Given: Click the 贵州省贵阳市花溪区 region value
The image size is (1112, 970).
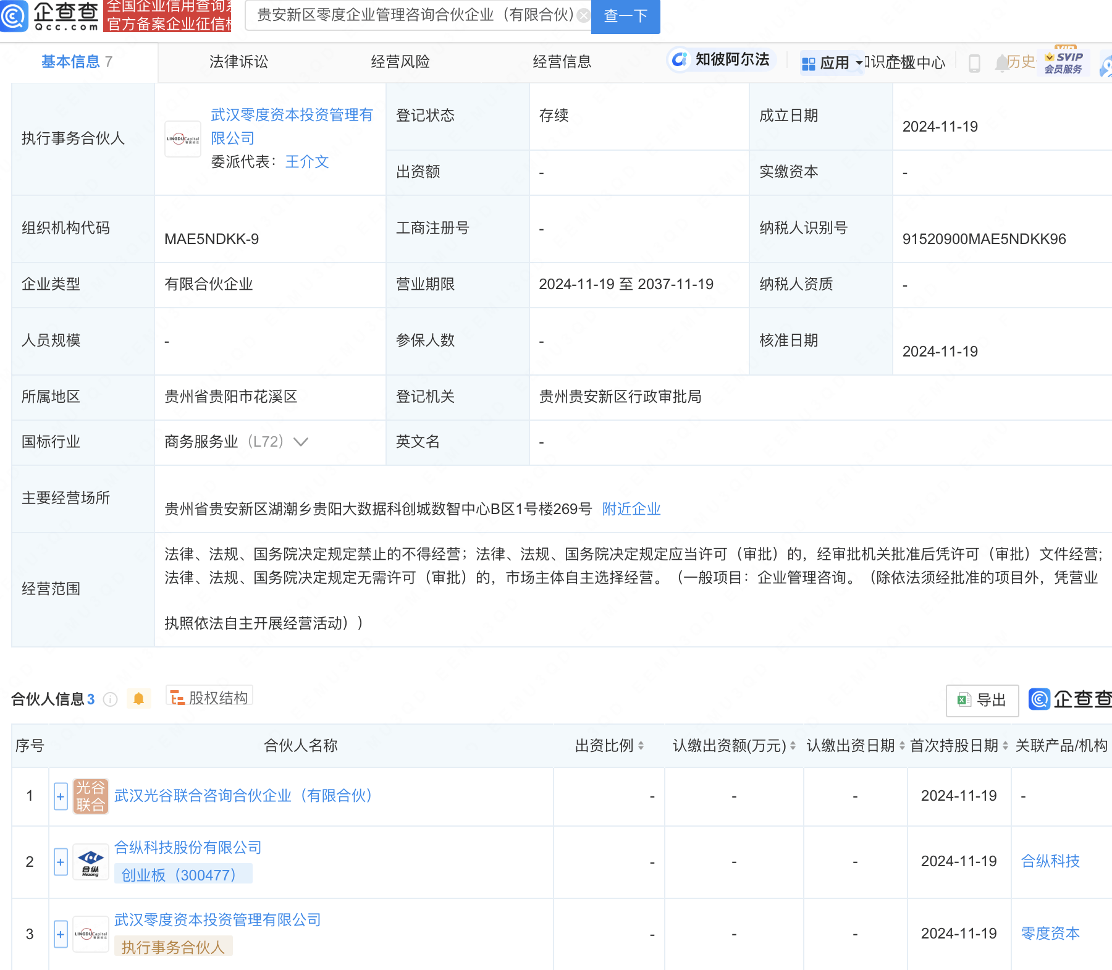Looking at the screenshot, I should coord(231,397).
